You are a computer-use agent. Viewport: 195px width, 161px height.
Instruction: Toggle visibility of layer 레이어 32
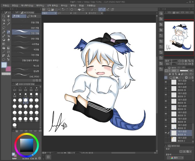point(166,126)
